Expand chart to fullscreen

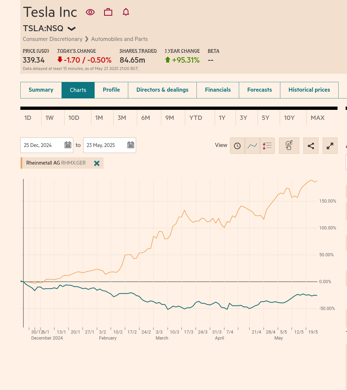[x=330, y=146]
